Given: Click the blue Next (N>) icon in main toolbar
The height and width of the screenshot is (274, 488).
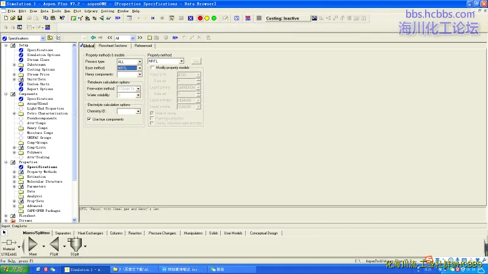Looking at the screenshot, I should pyautogui.click(x=118, y=18).
